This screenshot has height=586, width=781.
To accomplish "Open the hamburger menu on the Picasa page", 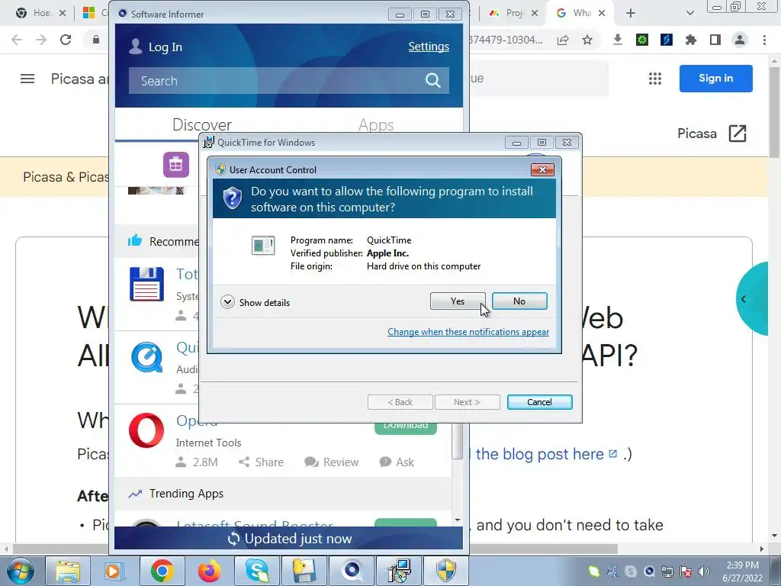I will (x=27, y=79).
